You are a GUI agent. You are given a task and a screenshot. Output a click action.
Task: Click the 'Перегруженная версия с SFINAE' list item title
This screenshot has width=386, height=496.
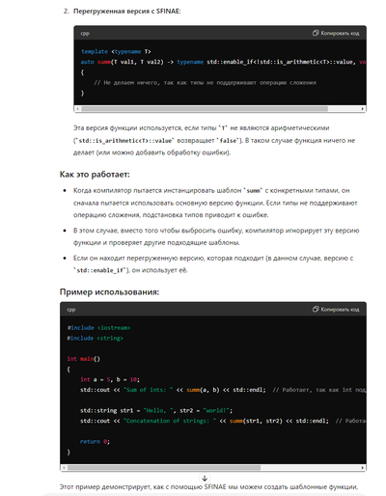[126, 12]
